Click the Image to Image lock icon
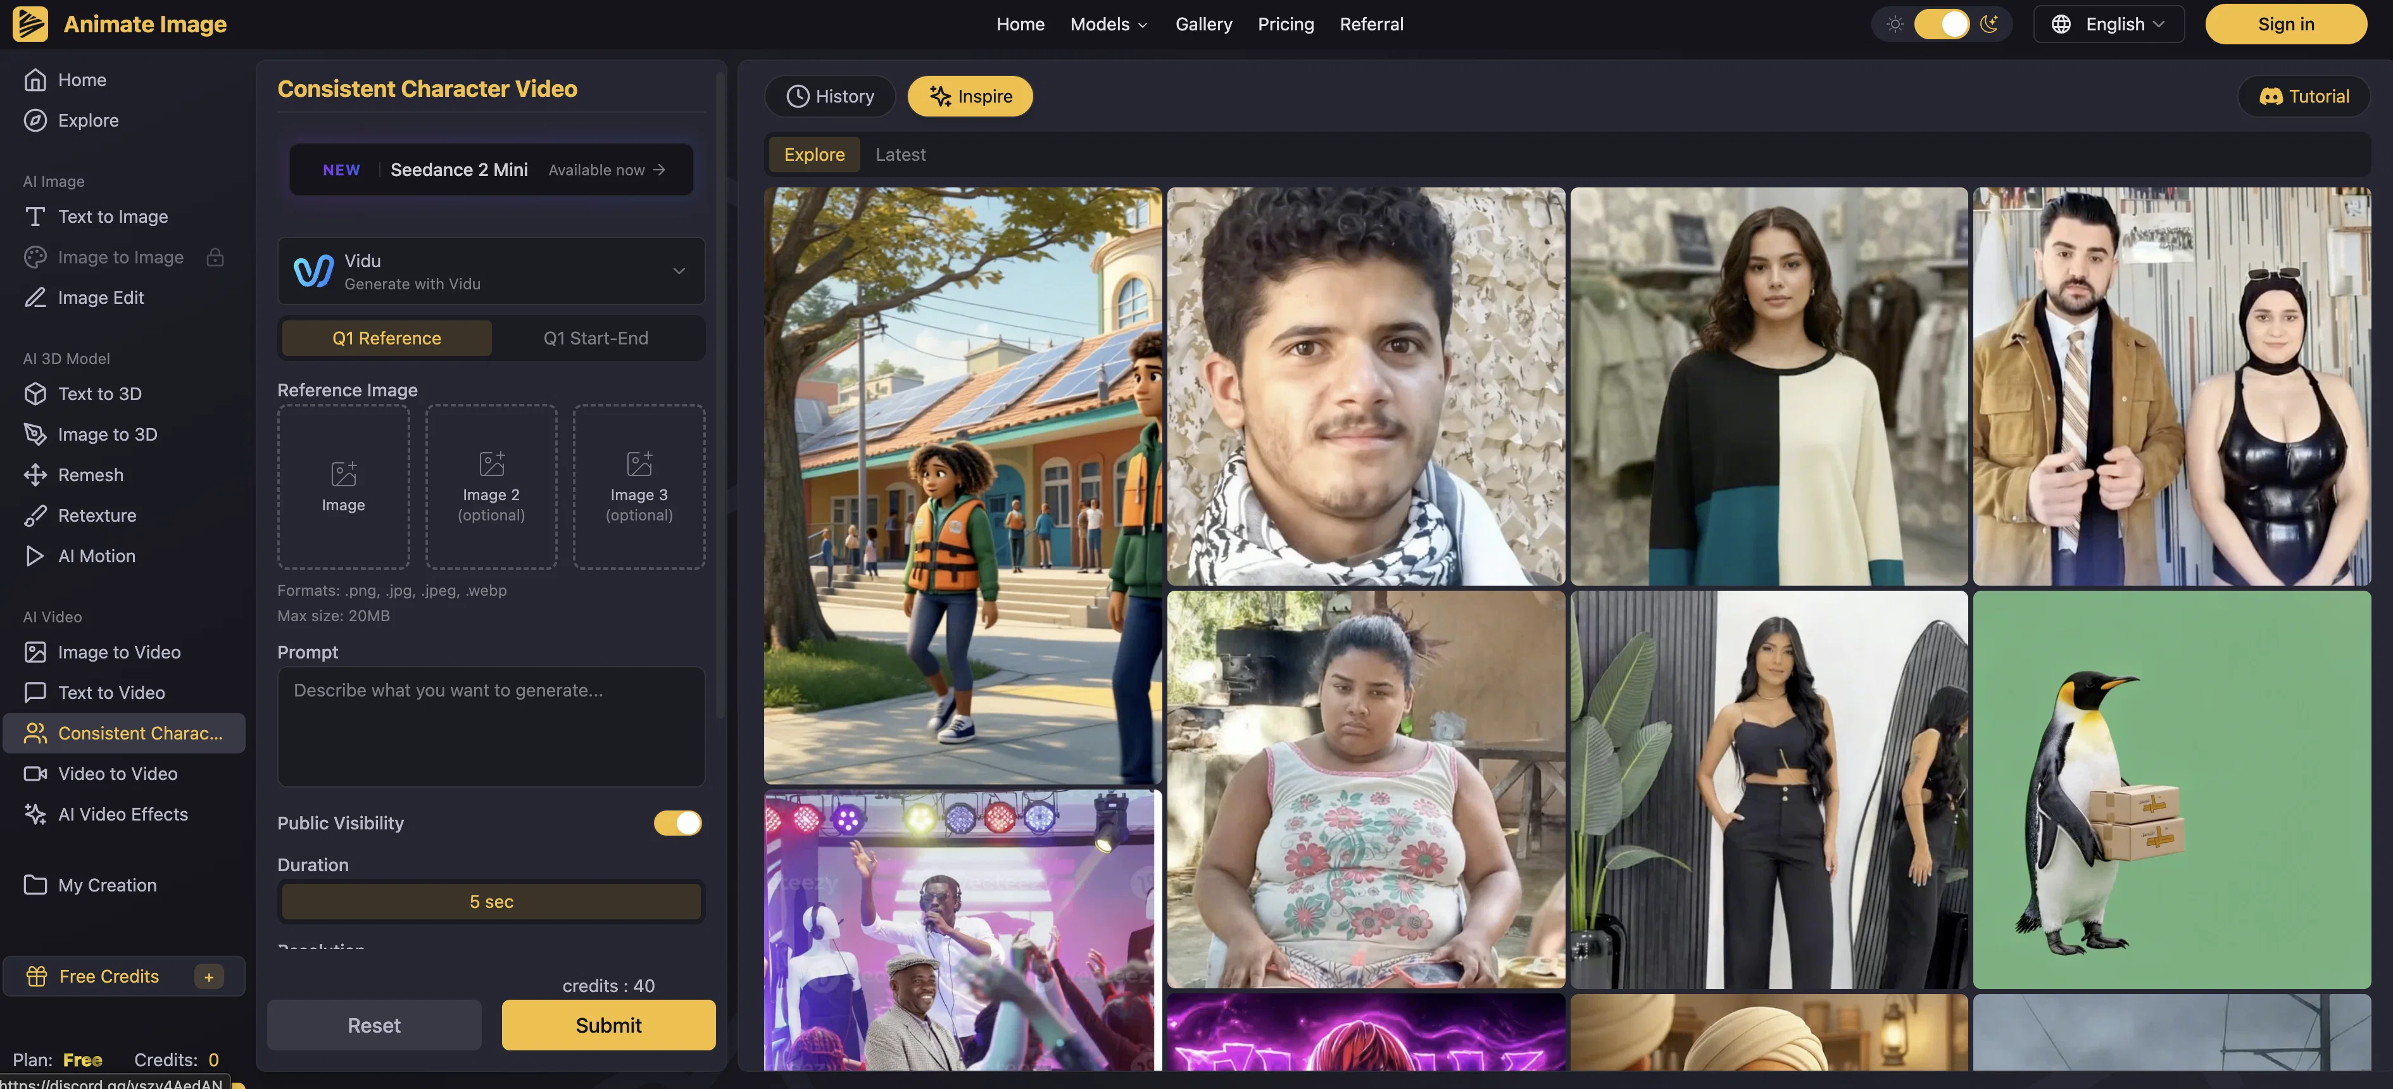This screenshot has width=2393, height=1089. [215, 258]
